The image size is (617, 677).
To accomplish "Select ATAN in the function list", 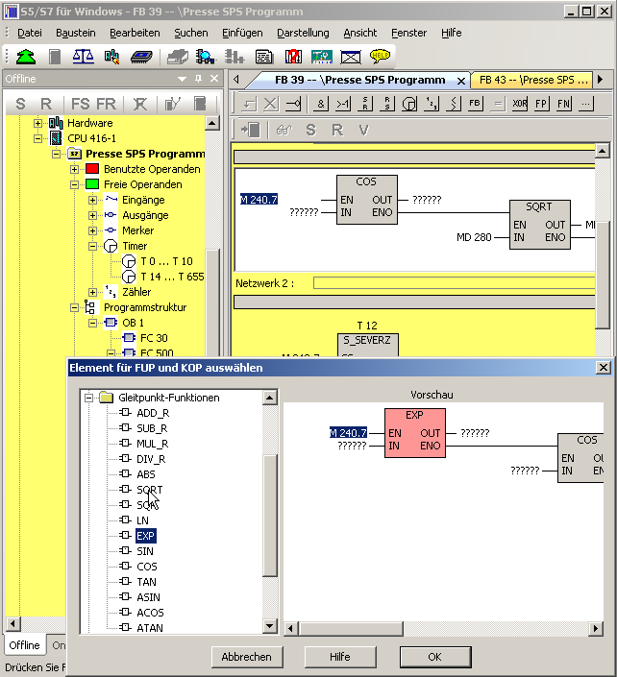I will point(150,628).
